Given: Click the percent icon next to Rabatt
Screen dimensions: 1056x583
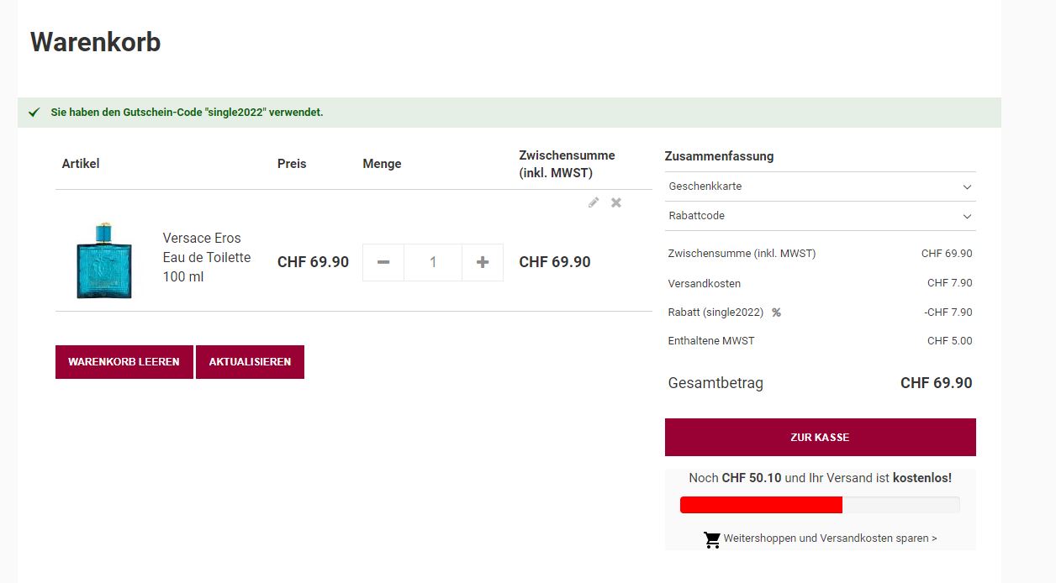Looking at the screenshot, I should point(776,313).
